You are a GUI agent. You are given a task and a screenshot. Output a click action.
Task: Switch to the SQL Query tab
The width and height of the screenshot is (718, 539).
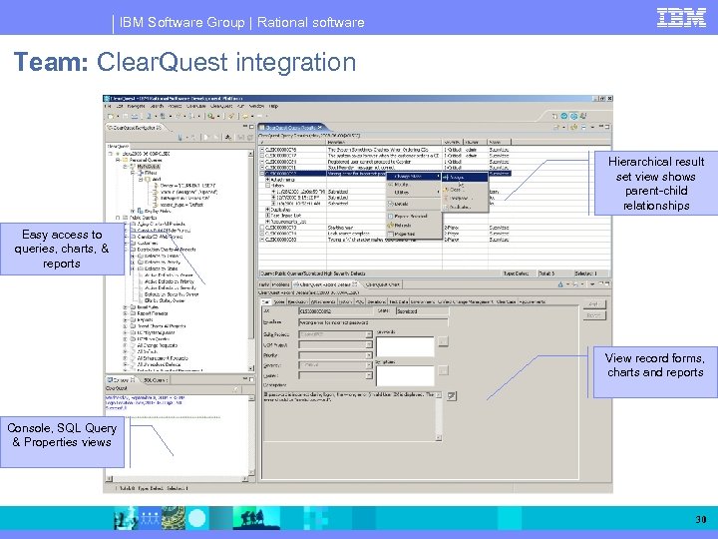click(155, 380)
